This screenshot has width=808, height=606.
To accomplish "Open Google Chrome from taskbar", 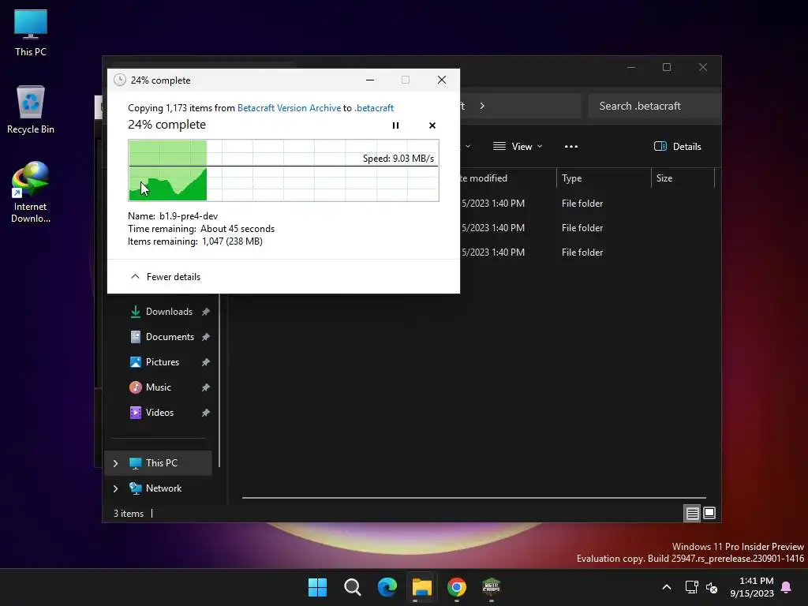I will point(457,587).
